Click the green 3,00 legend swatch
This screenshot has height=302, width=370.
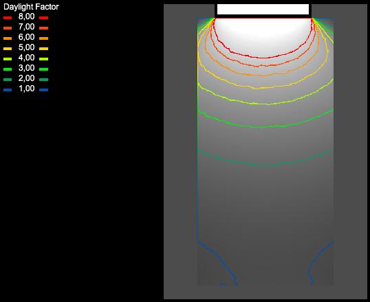point(8,69)
